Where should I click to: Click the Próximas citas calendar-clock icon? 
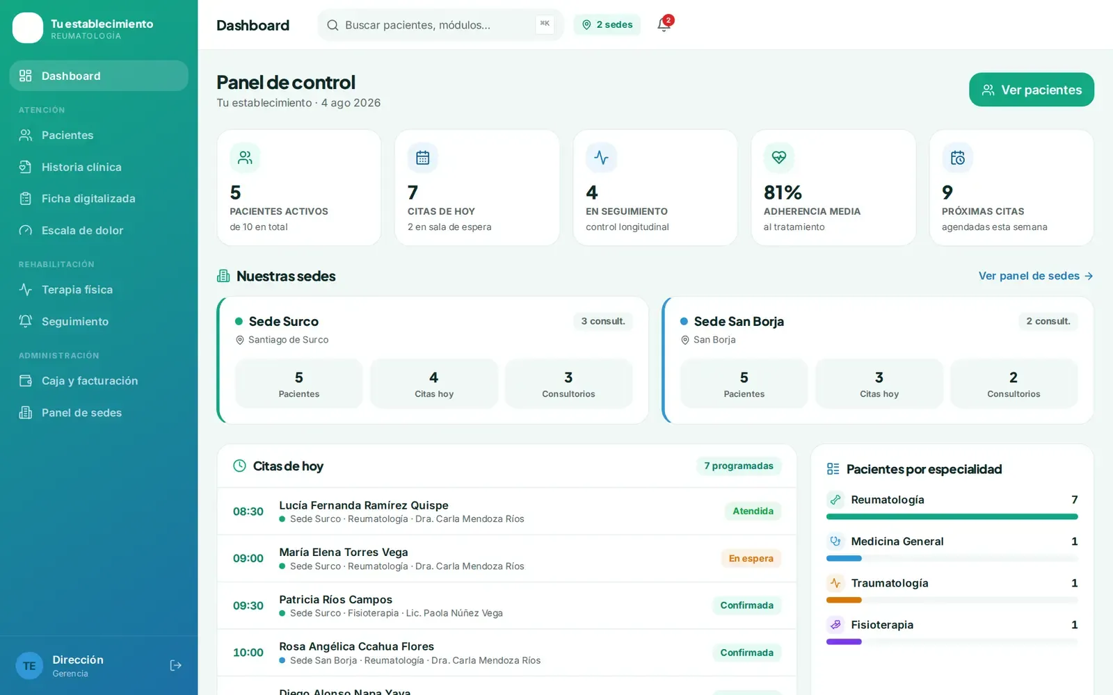point(957,158)
